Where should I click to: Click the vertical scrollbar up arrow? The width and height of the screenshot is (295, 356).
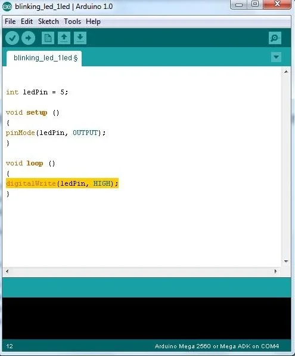pyautogui.click(x=286, y=72)
